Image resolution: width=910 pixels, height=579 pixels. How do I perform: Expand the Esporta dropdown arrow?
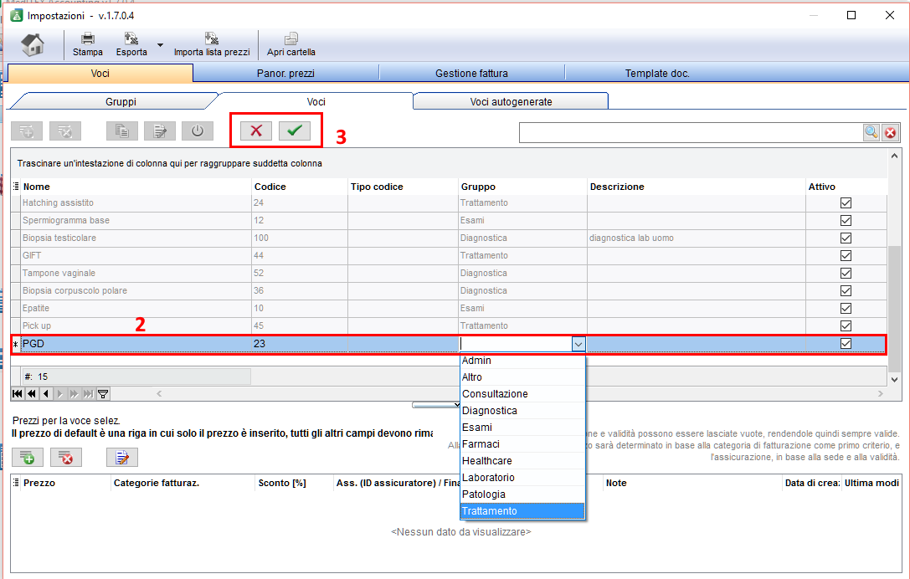160,44
